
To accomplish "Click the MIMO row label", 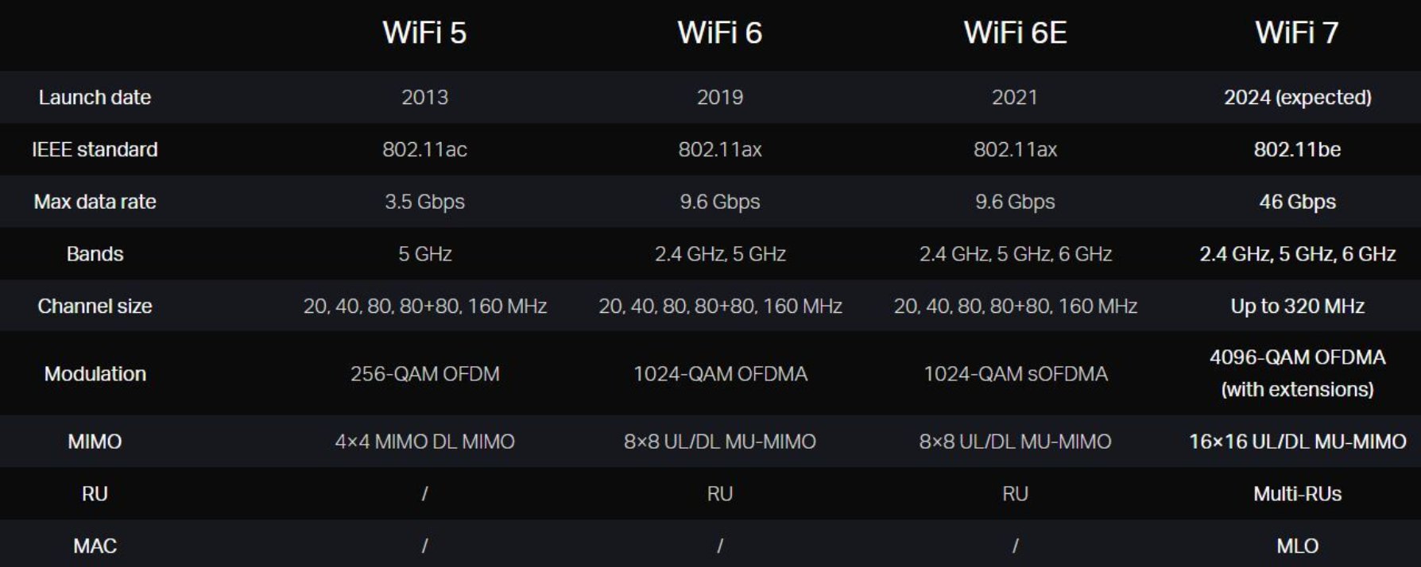I will pos(95,442).
